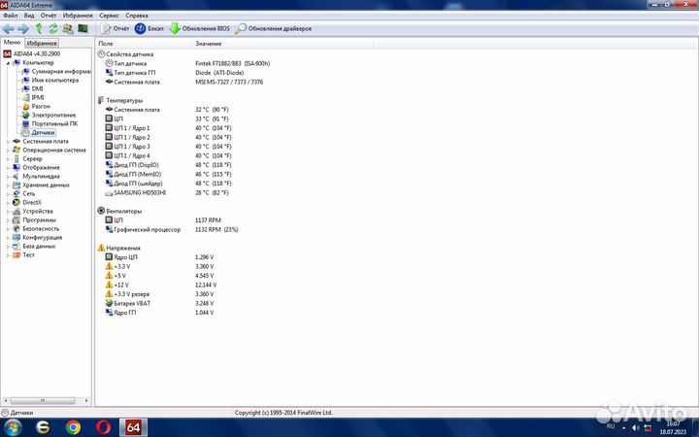Open Google Chrome from the taskbar
699x437 pixels.
point(73,427)
